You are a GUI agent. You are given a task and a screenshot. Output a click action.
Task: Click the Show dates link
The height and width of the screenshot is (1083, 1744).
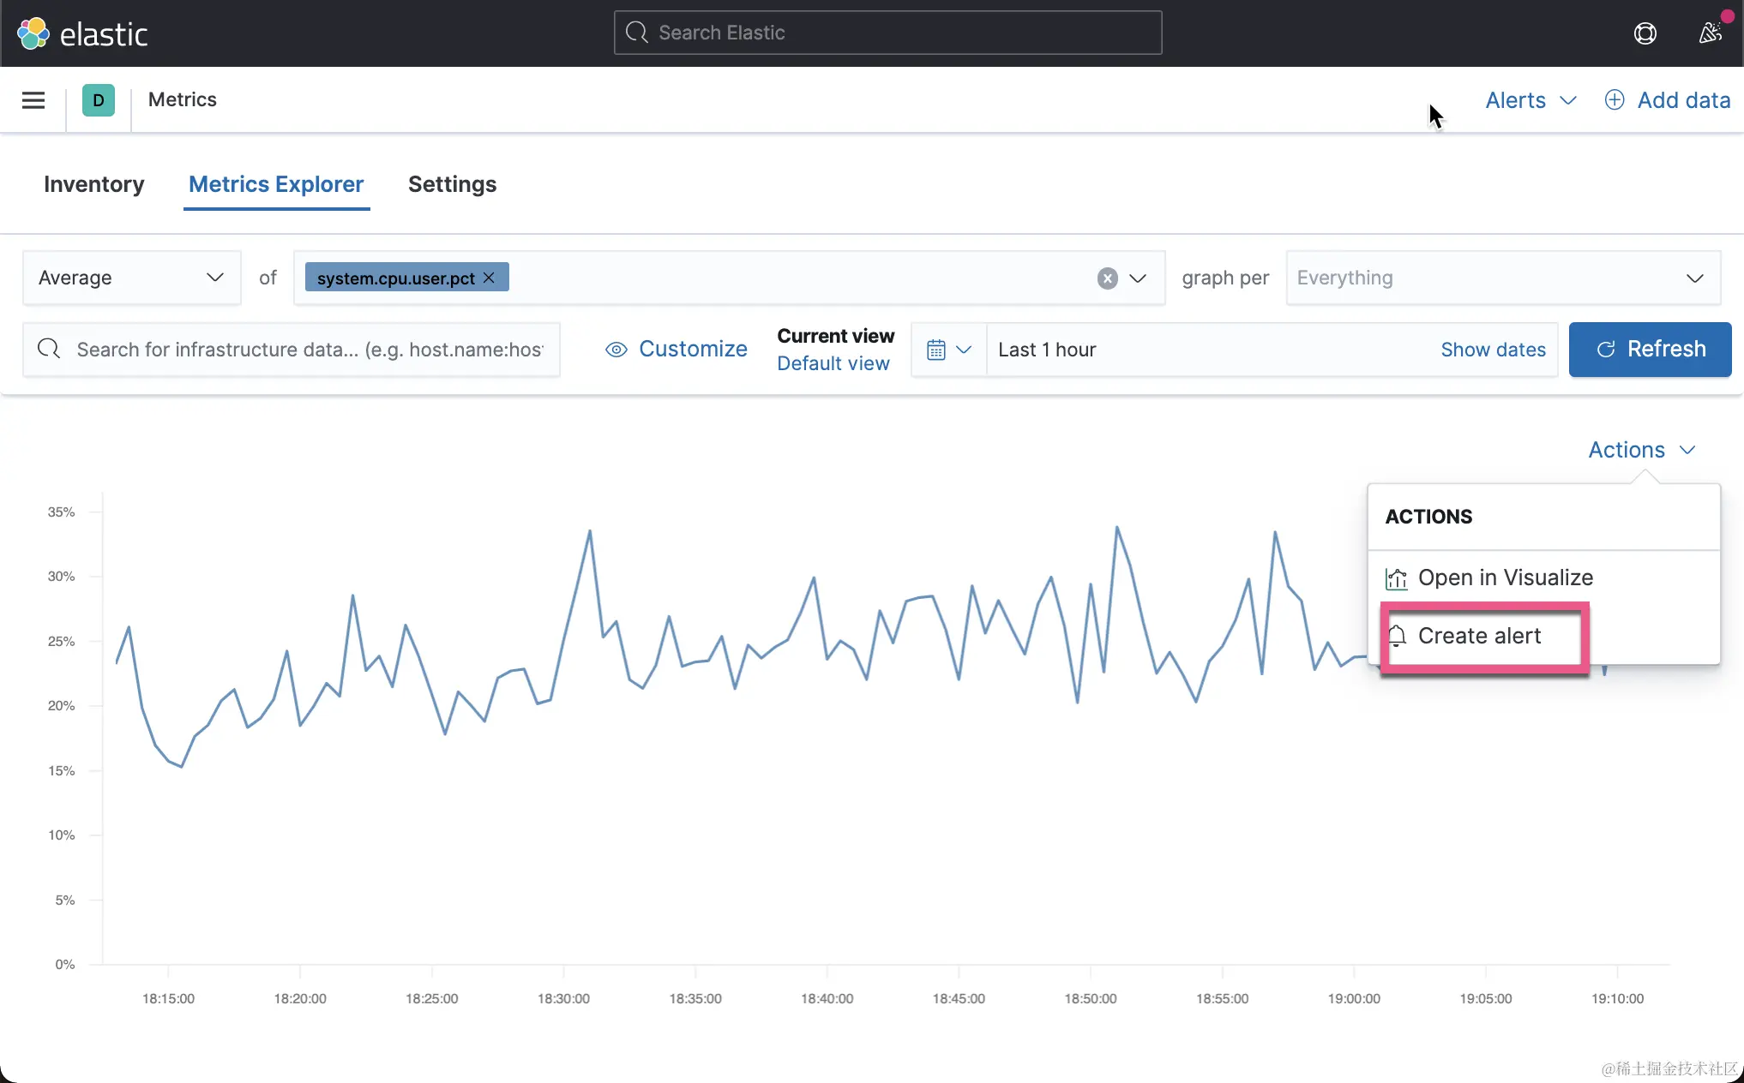pos(1493,350)
